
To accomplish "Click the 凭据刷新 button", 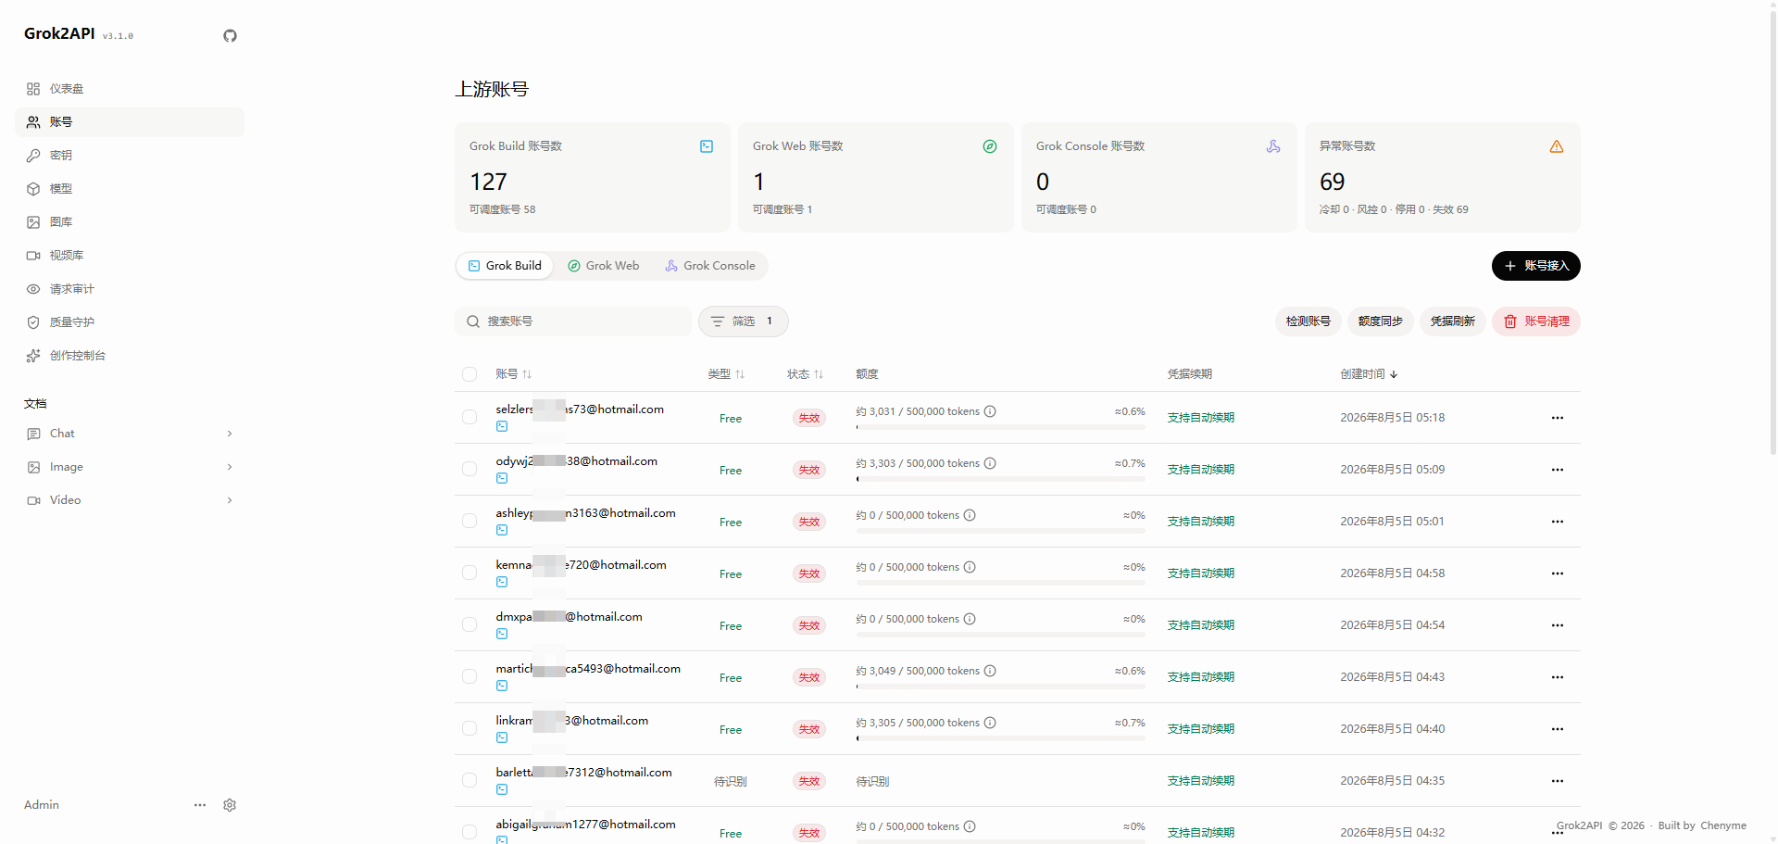I will pyautogui.click(x=1452, y=321).
